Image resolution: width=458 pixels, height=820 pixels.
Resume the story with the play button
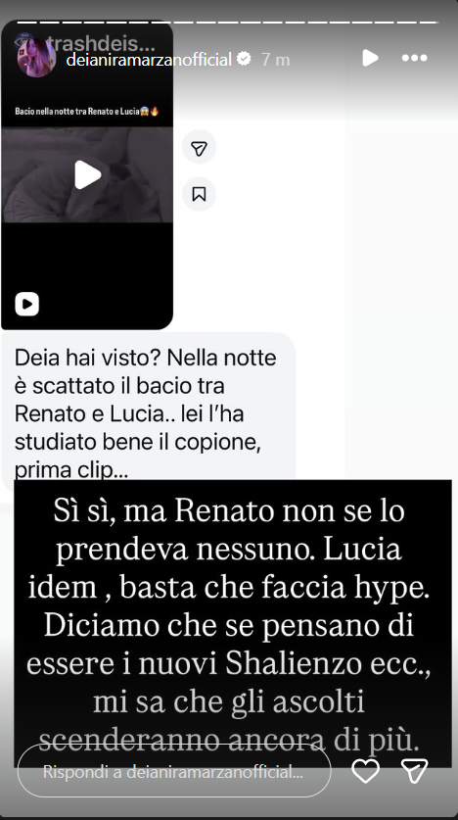(x=370, y=58)
